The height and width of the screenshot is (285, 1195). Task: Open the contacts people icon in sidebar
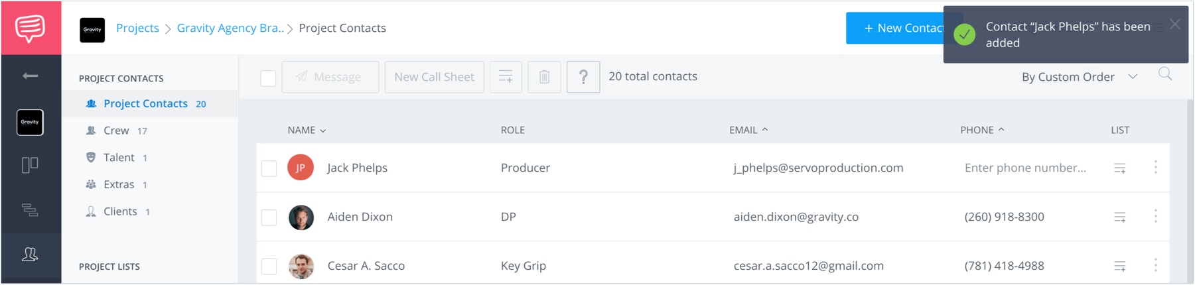pyautogui.click(x=30, y=255)
